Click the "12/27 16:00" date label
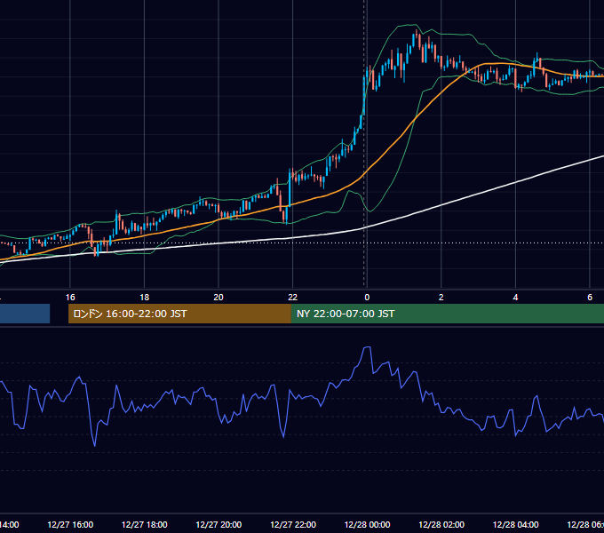 click(x=70, y=525)
